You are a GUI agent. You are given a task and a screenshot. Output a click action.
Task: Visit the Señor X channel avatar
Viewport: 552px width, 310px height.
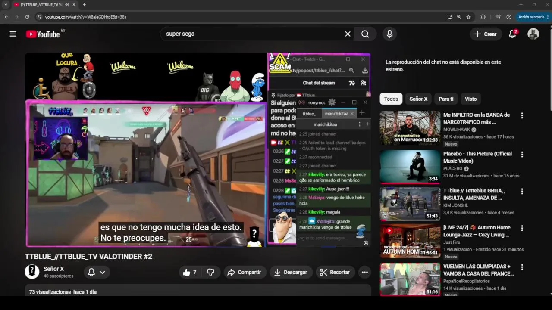(32, 272)
